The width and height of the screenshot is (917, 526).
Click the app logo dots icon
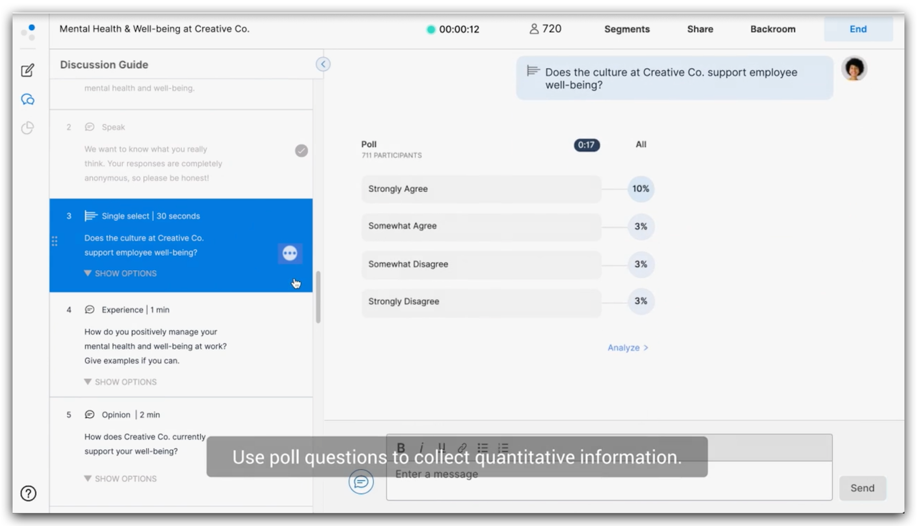[x=28, y=32]
